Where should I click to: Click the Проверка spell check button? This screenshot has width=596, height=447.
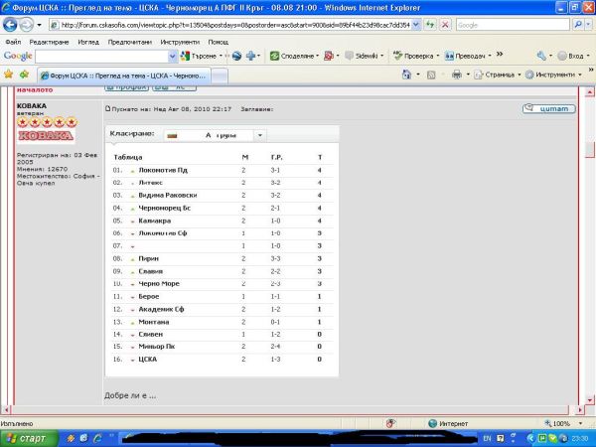click(x=413, y=57)
